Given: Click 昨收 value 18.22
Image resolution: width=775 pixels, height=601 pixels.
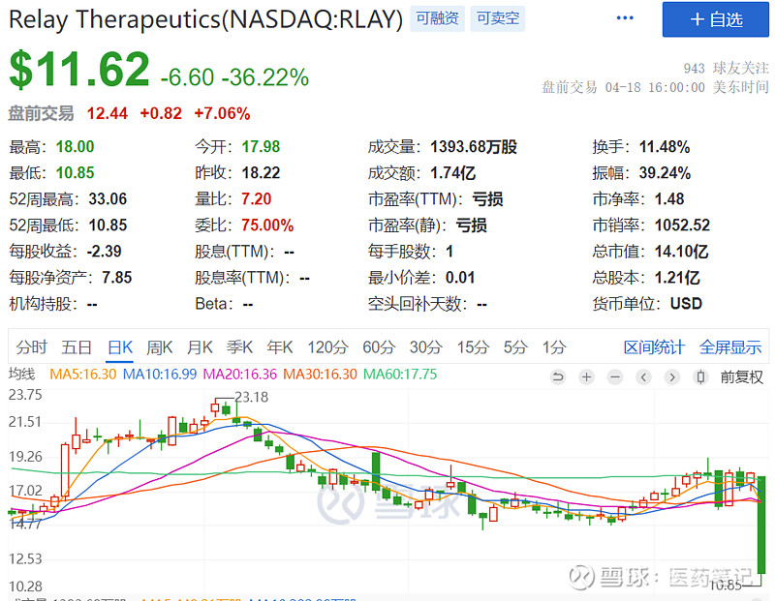Looking at the screenshot, I should [261, 173].
